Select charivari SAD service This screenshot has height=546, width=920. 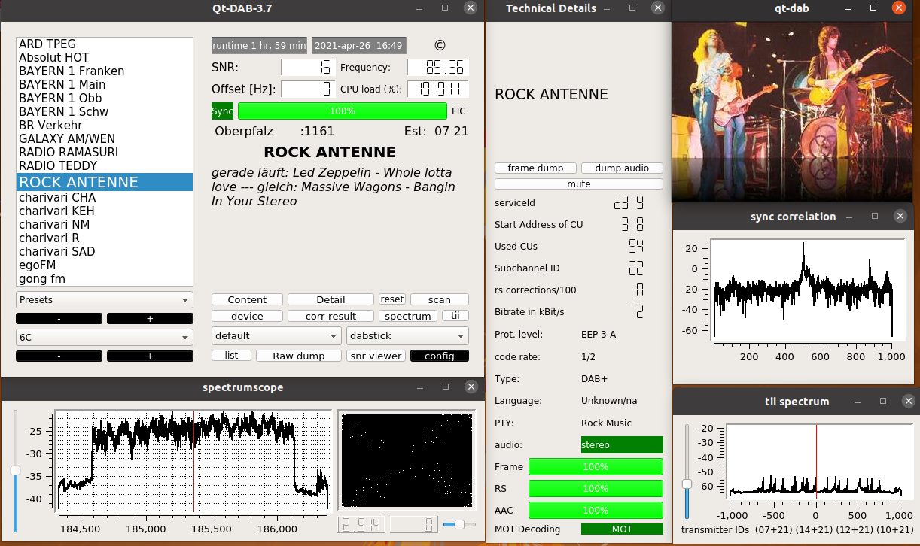(105, 252)
